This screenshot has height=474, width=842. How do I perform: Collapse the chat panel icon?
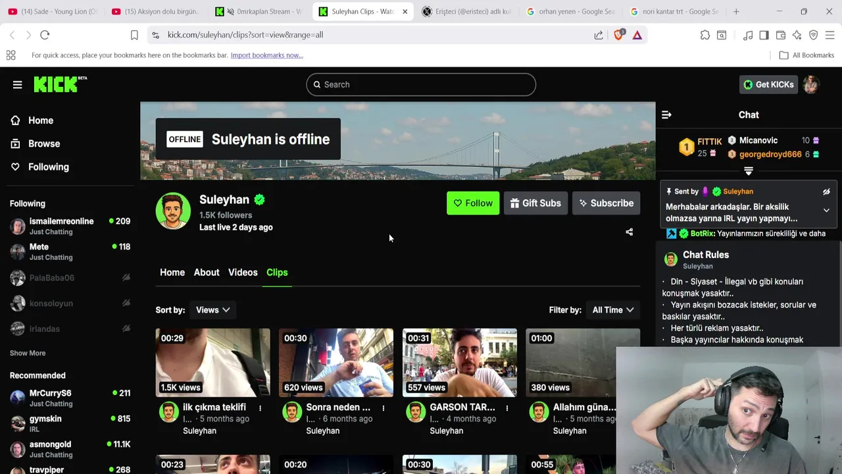coord(666,115)
